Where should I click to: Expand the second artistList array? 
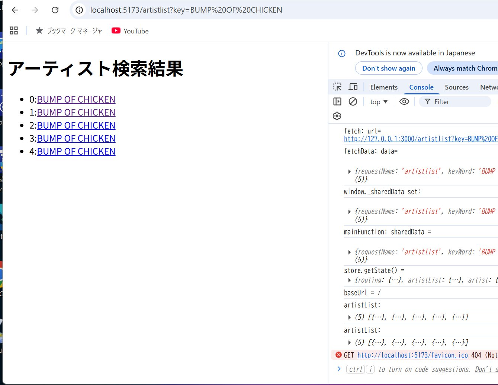[x=349, y=343]
